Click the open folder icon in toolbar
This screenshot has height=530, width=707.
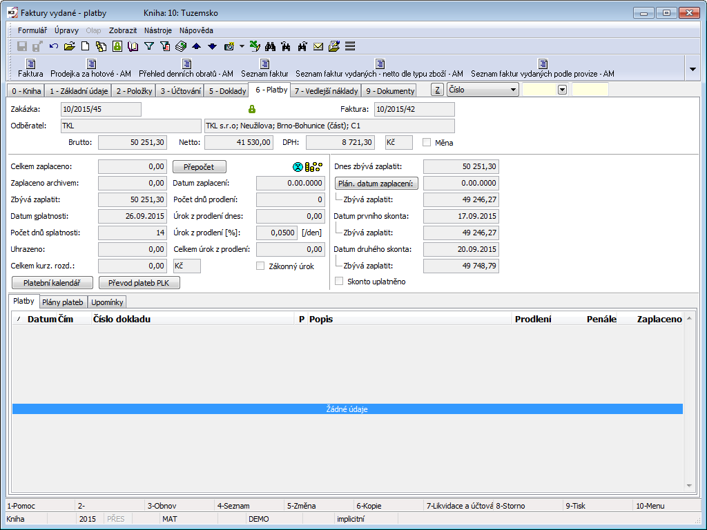pyautogui.click(x=69, y=46)
